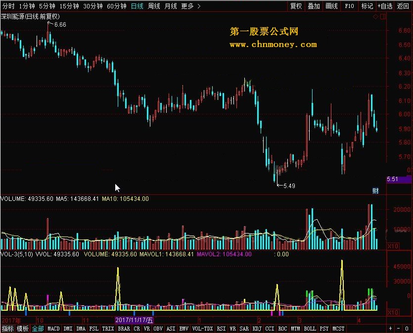Switch to the 分时 intraday view
413x333 pixels.
click(8, 6)
